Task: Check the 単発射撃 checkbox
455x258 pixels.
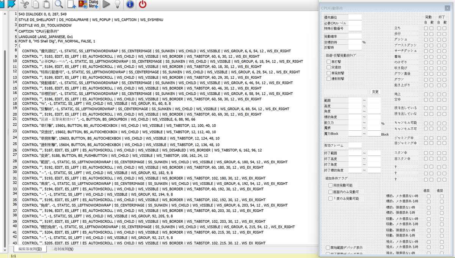Action: tap(329, 73)
